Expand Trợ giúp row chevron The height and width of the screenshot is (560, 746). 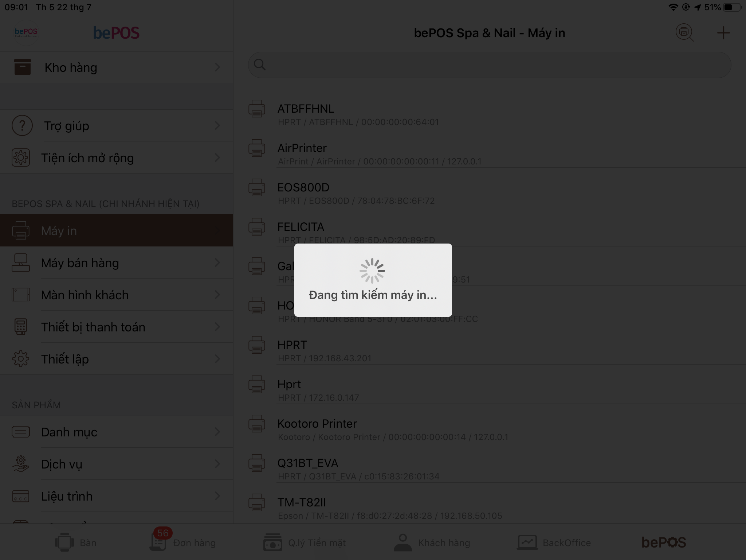point(217,125)
